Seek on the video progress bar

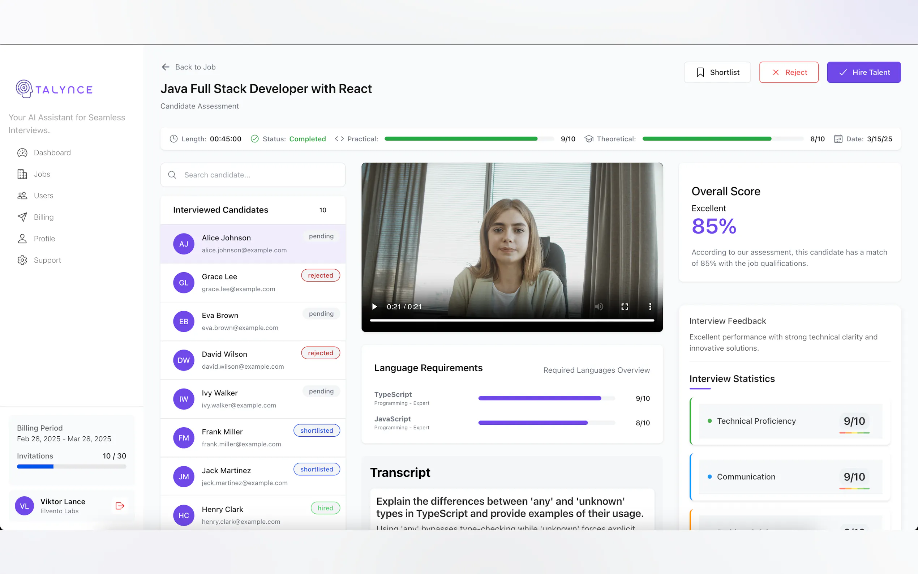[511, 320]
